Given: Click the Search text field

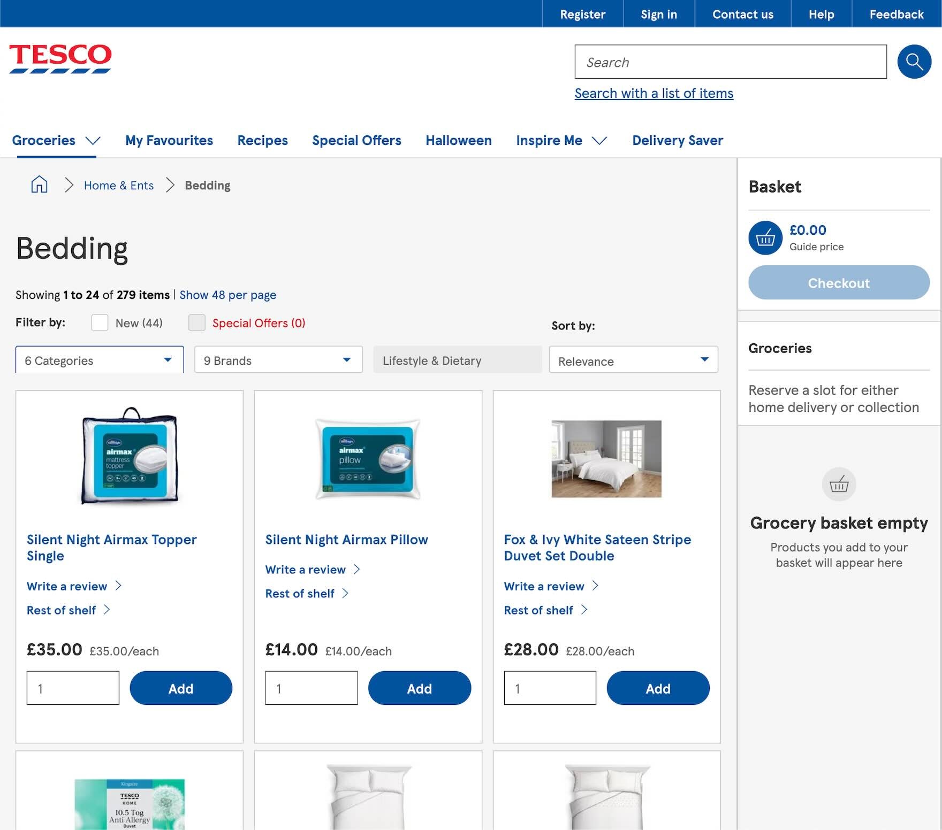Looking at the screenshot, I should click(x=731, y=62).
